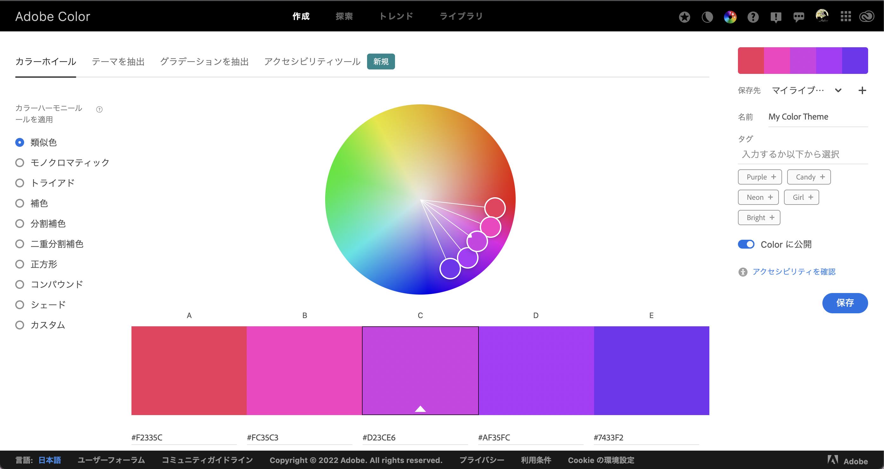
Task: Switch to the テーマを抽出 tab
Action: [118, 62]
